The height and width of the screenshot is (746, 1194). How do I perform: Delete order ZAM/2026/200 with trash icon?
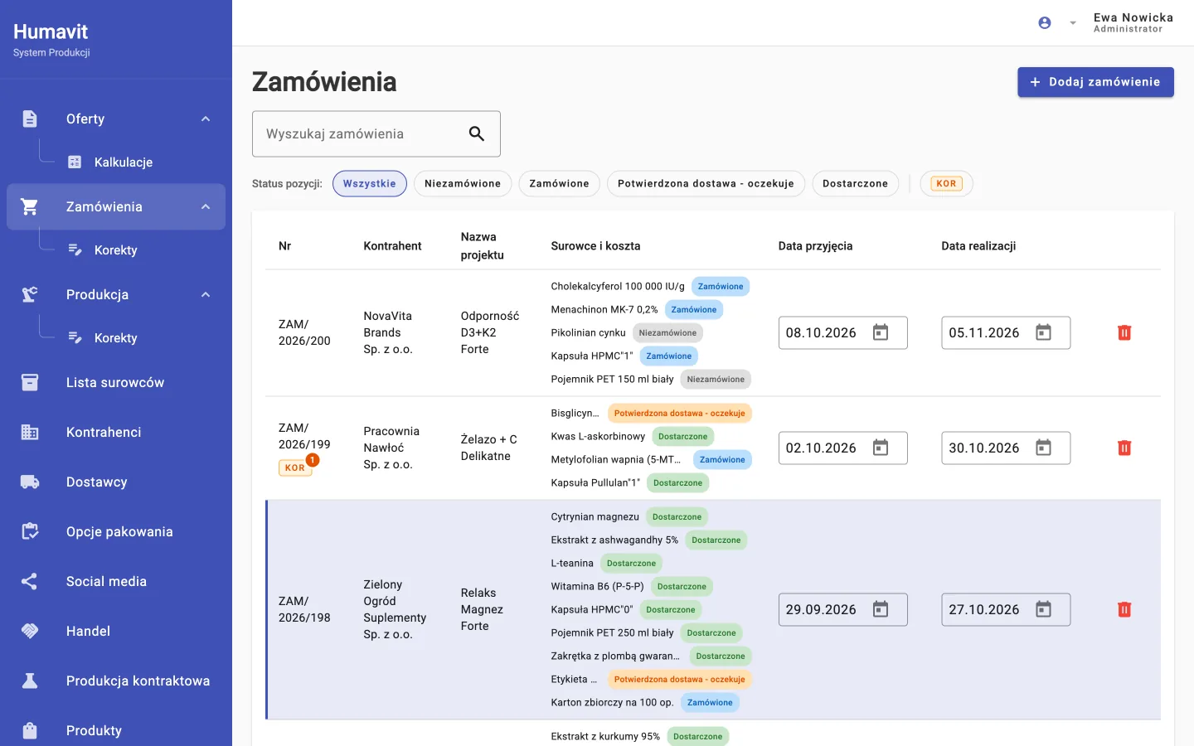coord(1124,332)
